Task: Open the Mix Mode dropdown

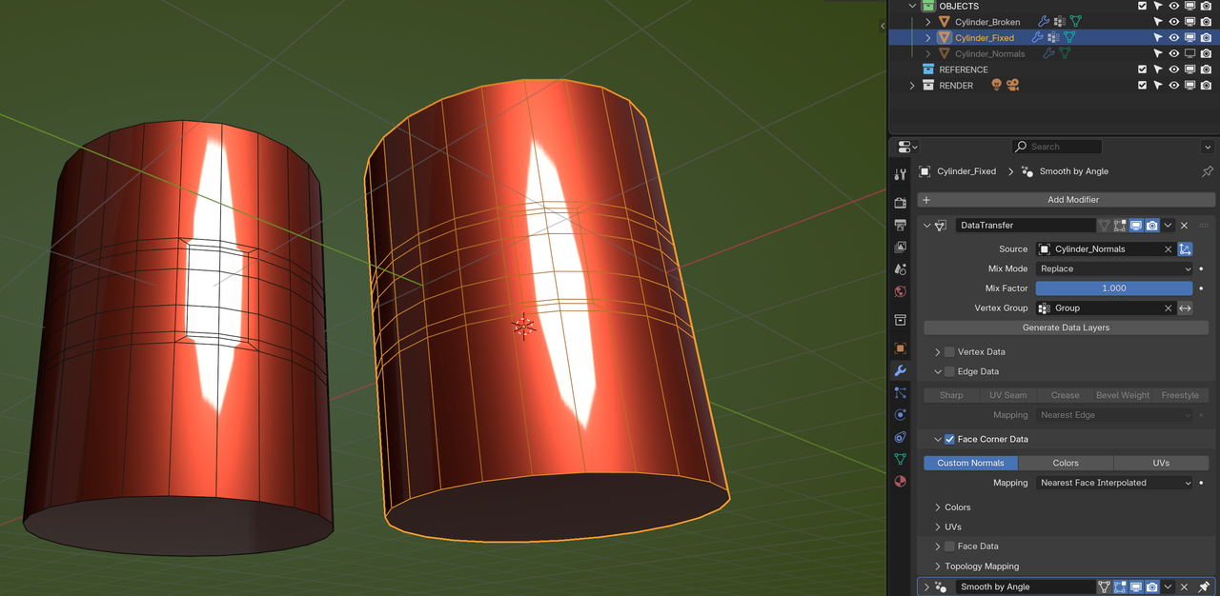Action: (1114, 269)
